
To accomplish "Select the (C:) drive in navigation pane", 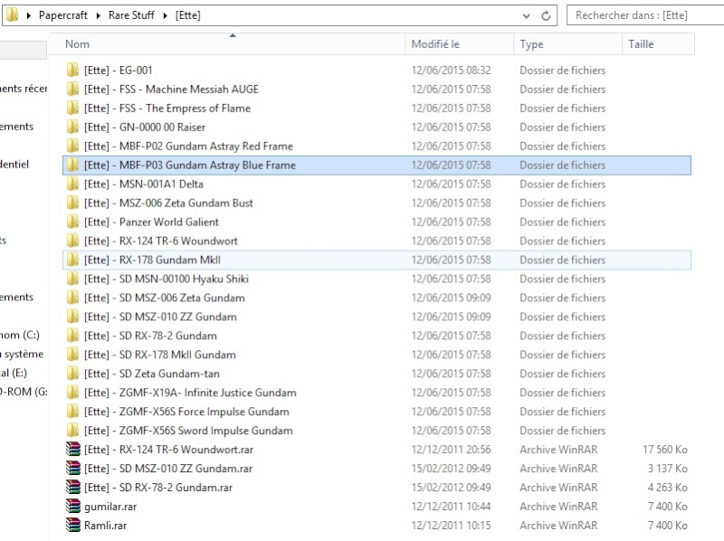I will pos(20,335).
